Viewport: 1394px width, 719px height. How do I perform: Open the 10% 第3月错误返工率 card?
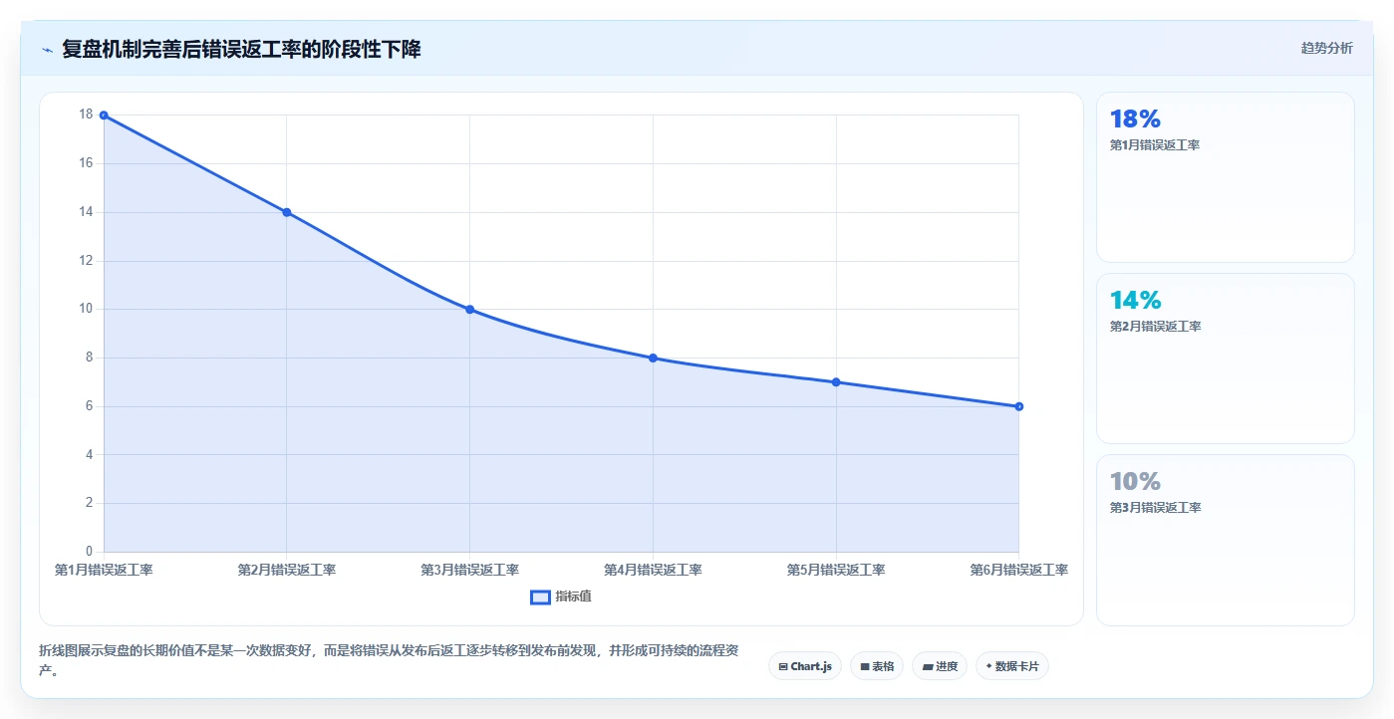click(x=1225, y=540)
